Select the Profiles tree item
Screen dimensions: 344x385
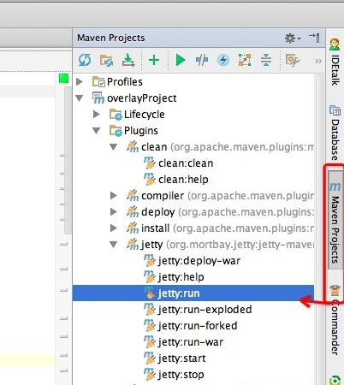125,82
